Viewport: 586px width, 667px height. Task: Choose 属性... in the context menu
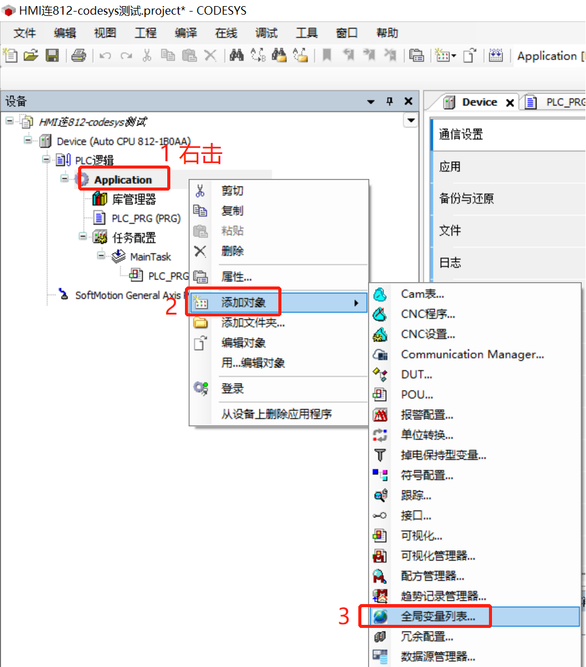(x=278, y=277)
